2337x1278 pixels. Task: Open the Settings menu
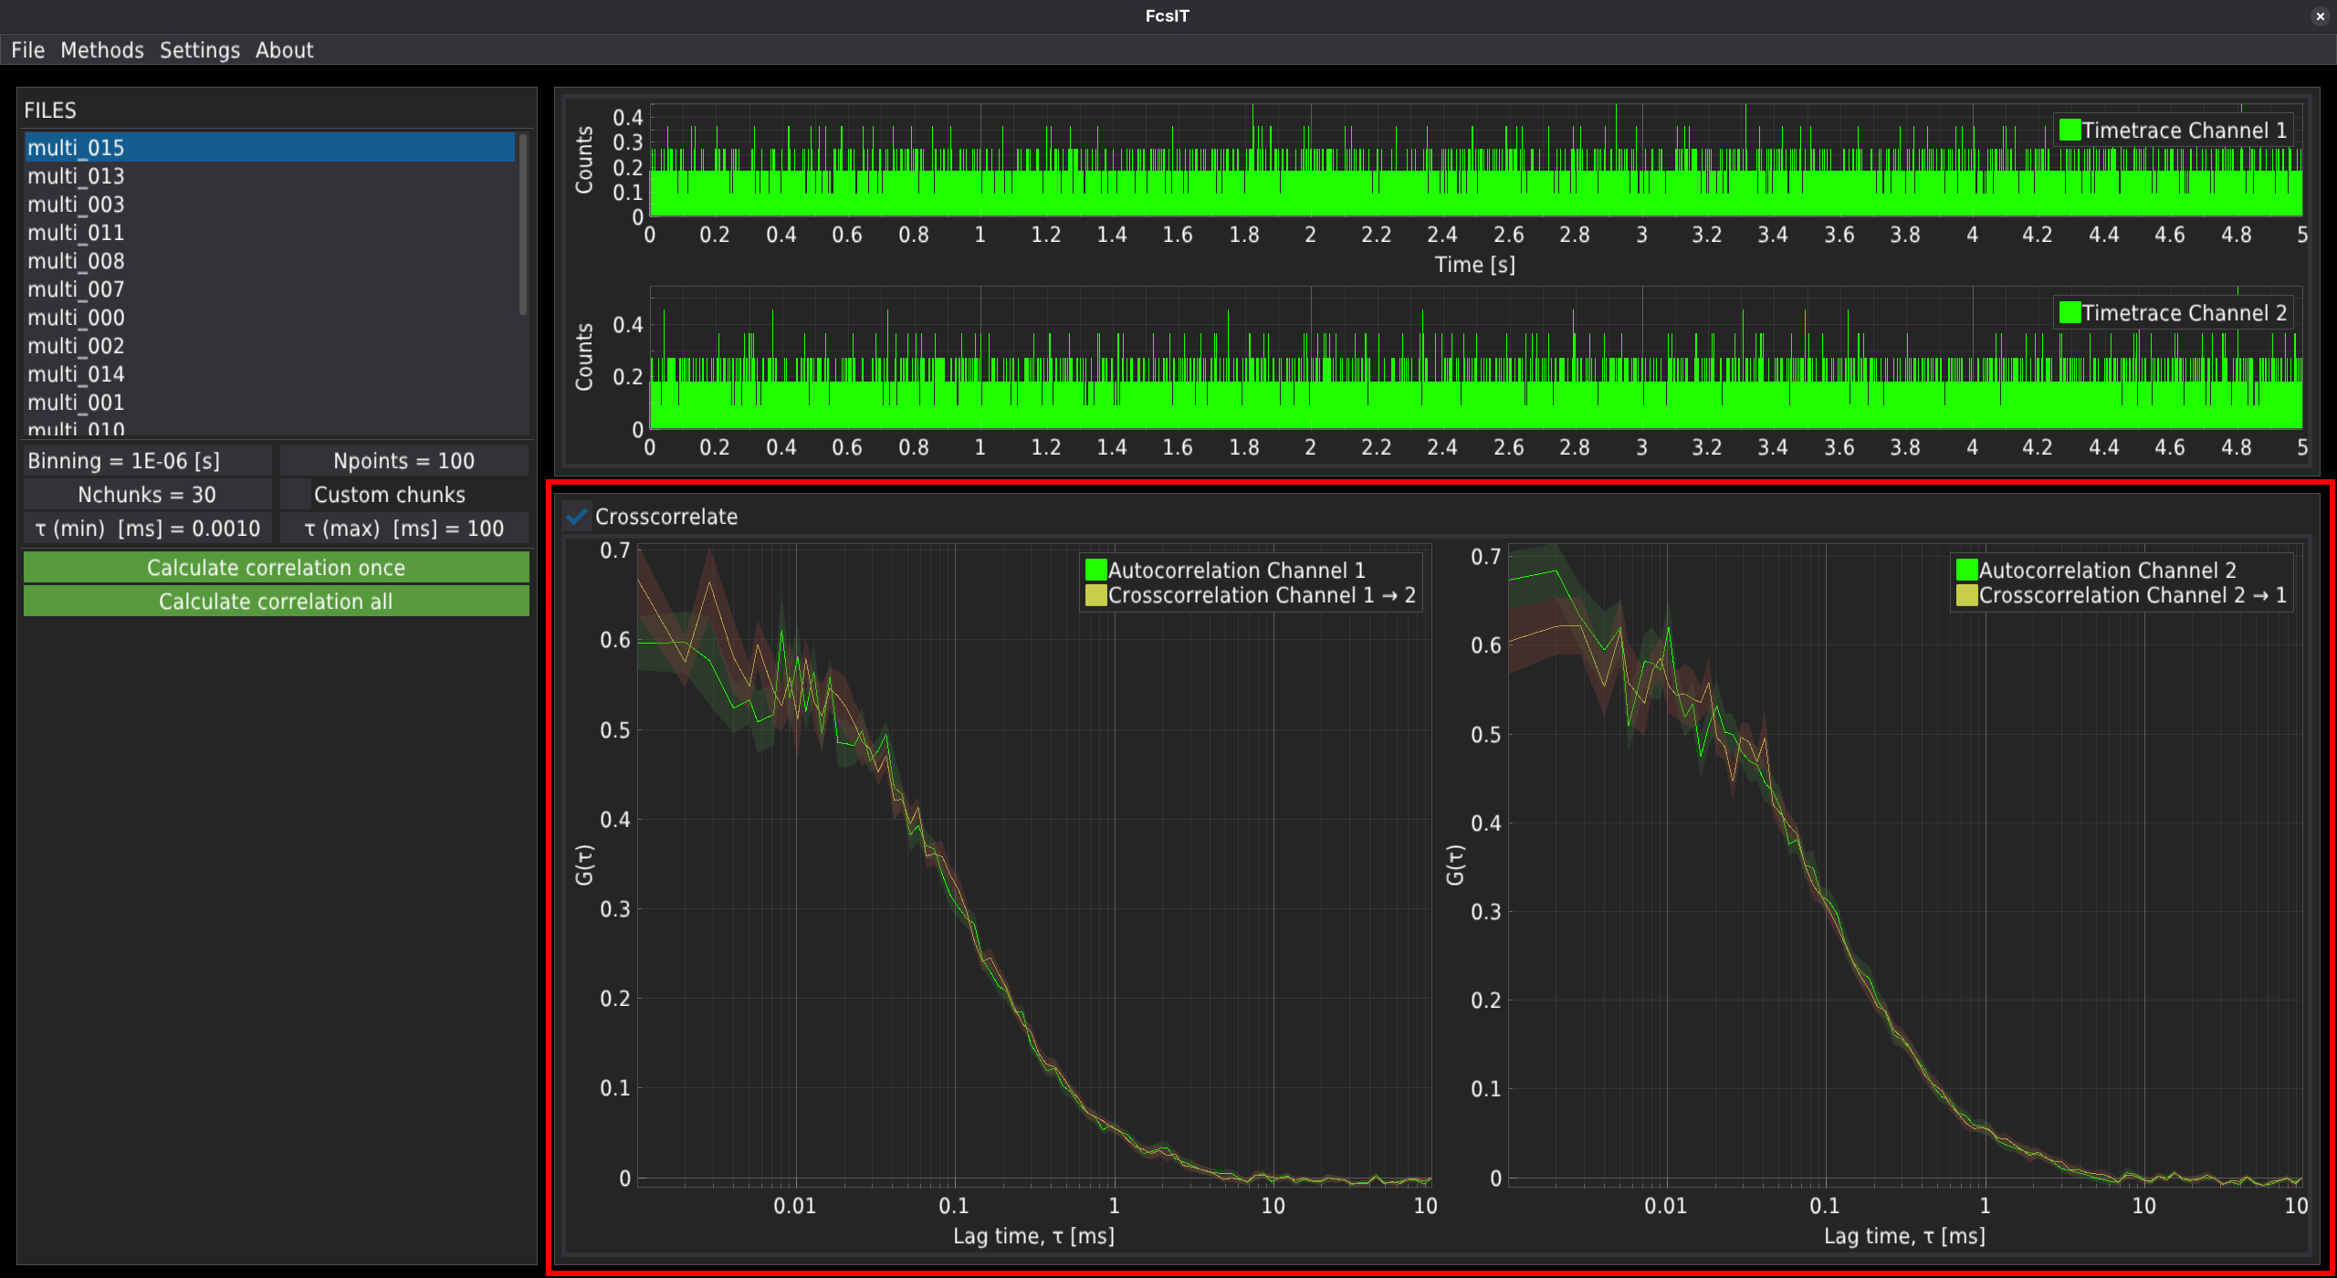[199, 50]
